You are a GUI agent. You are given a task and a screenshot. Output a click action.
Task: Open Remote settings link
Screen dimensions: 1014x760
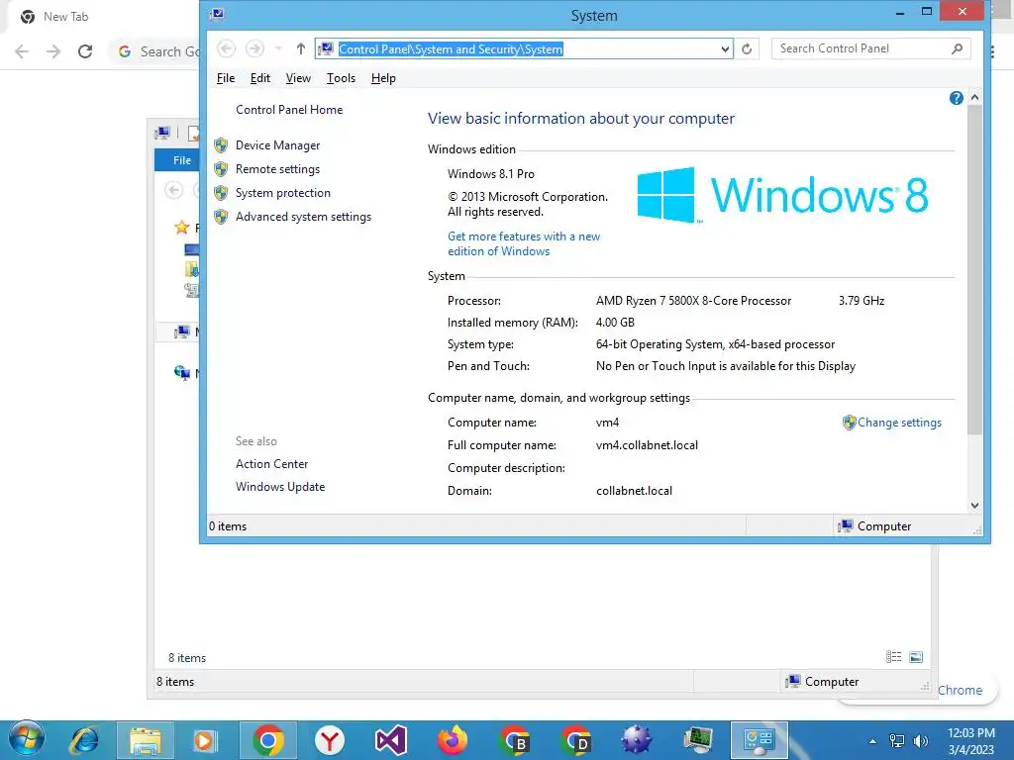[x=277, y=169]
